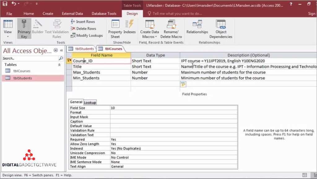Collapse the Tables group in the navigation pane
This screenshot has height=179, width=317.
59,65
